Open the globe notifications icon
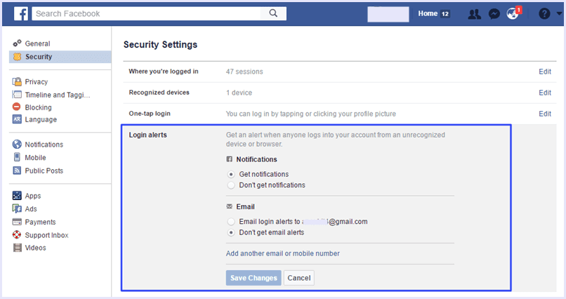The image size is (566, 299). [x=513, y=14]
